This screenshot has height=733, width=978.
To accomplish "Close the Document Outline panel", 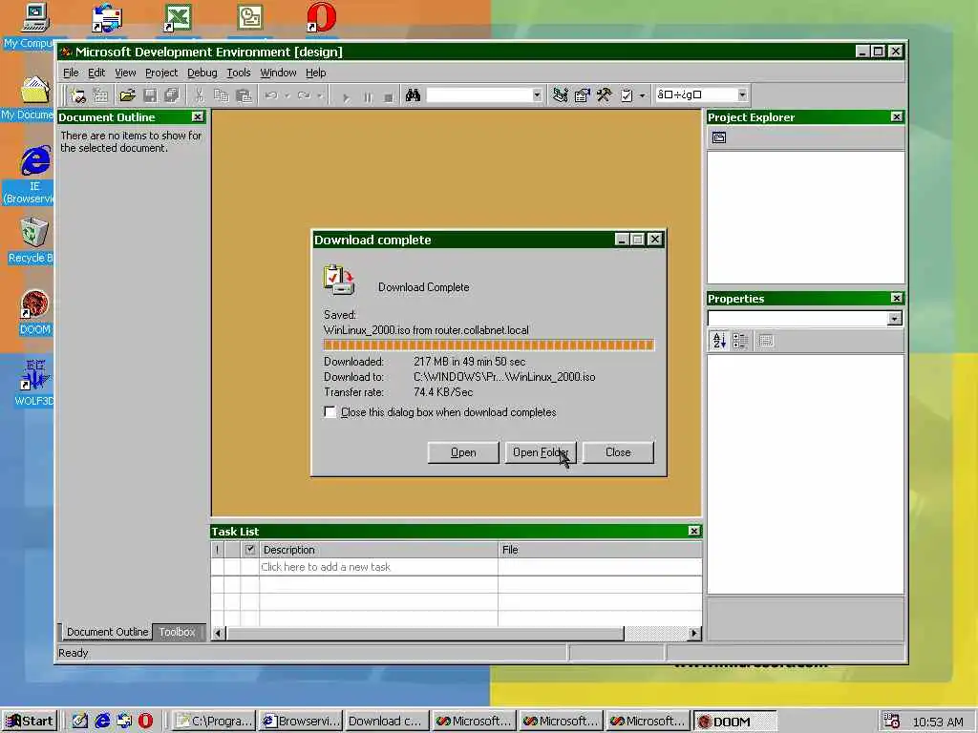I will pyautogui.click(x=198, y=117).
